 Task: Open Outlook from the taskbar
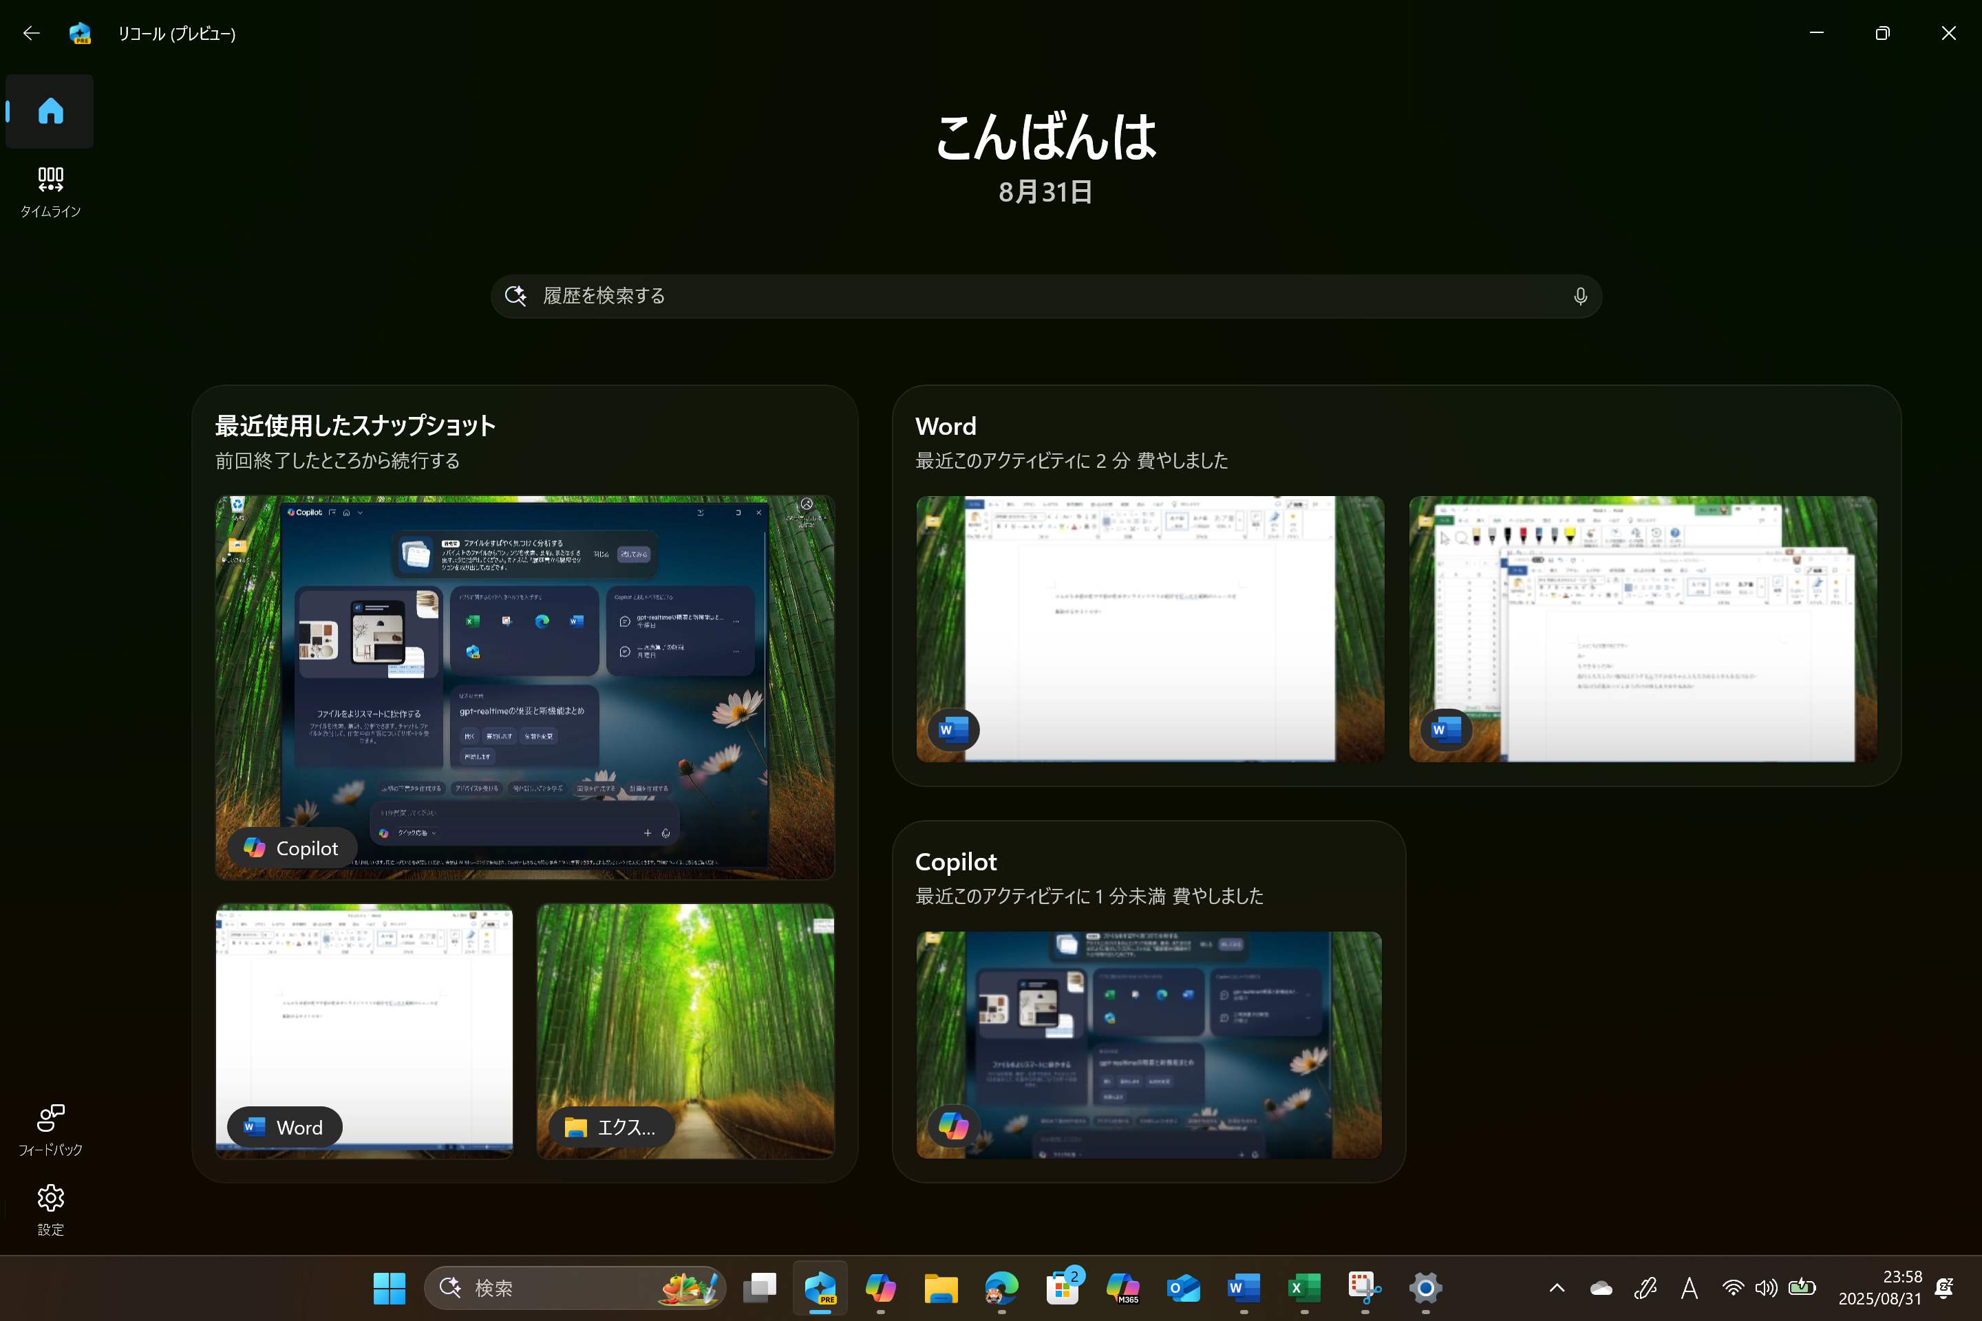(x=1183, y=1288)
